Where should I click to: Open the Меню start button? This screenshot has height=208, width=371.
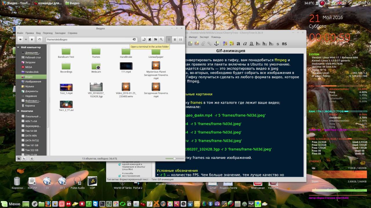click(11, 204)
